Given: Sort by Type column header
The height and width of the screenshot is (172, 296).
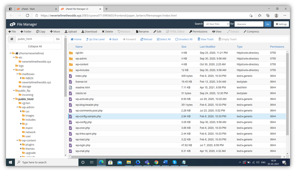Looking at the screenshot, I should (x=240, y=47).
